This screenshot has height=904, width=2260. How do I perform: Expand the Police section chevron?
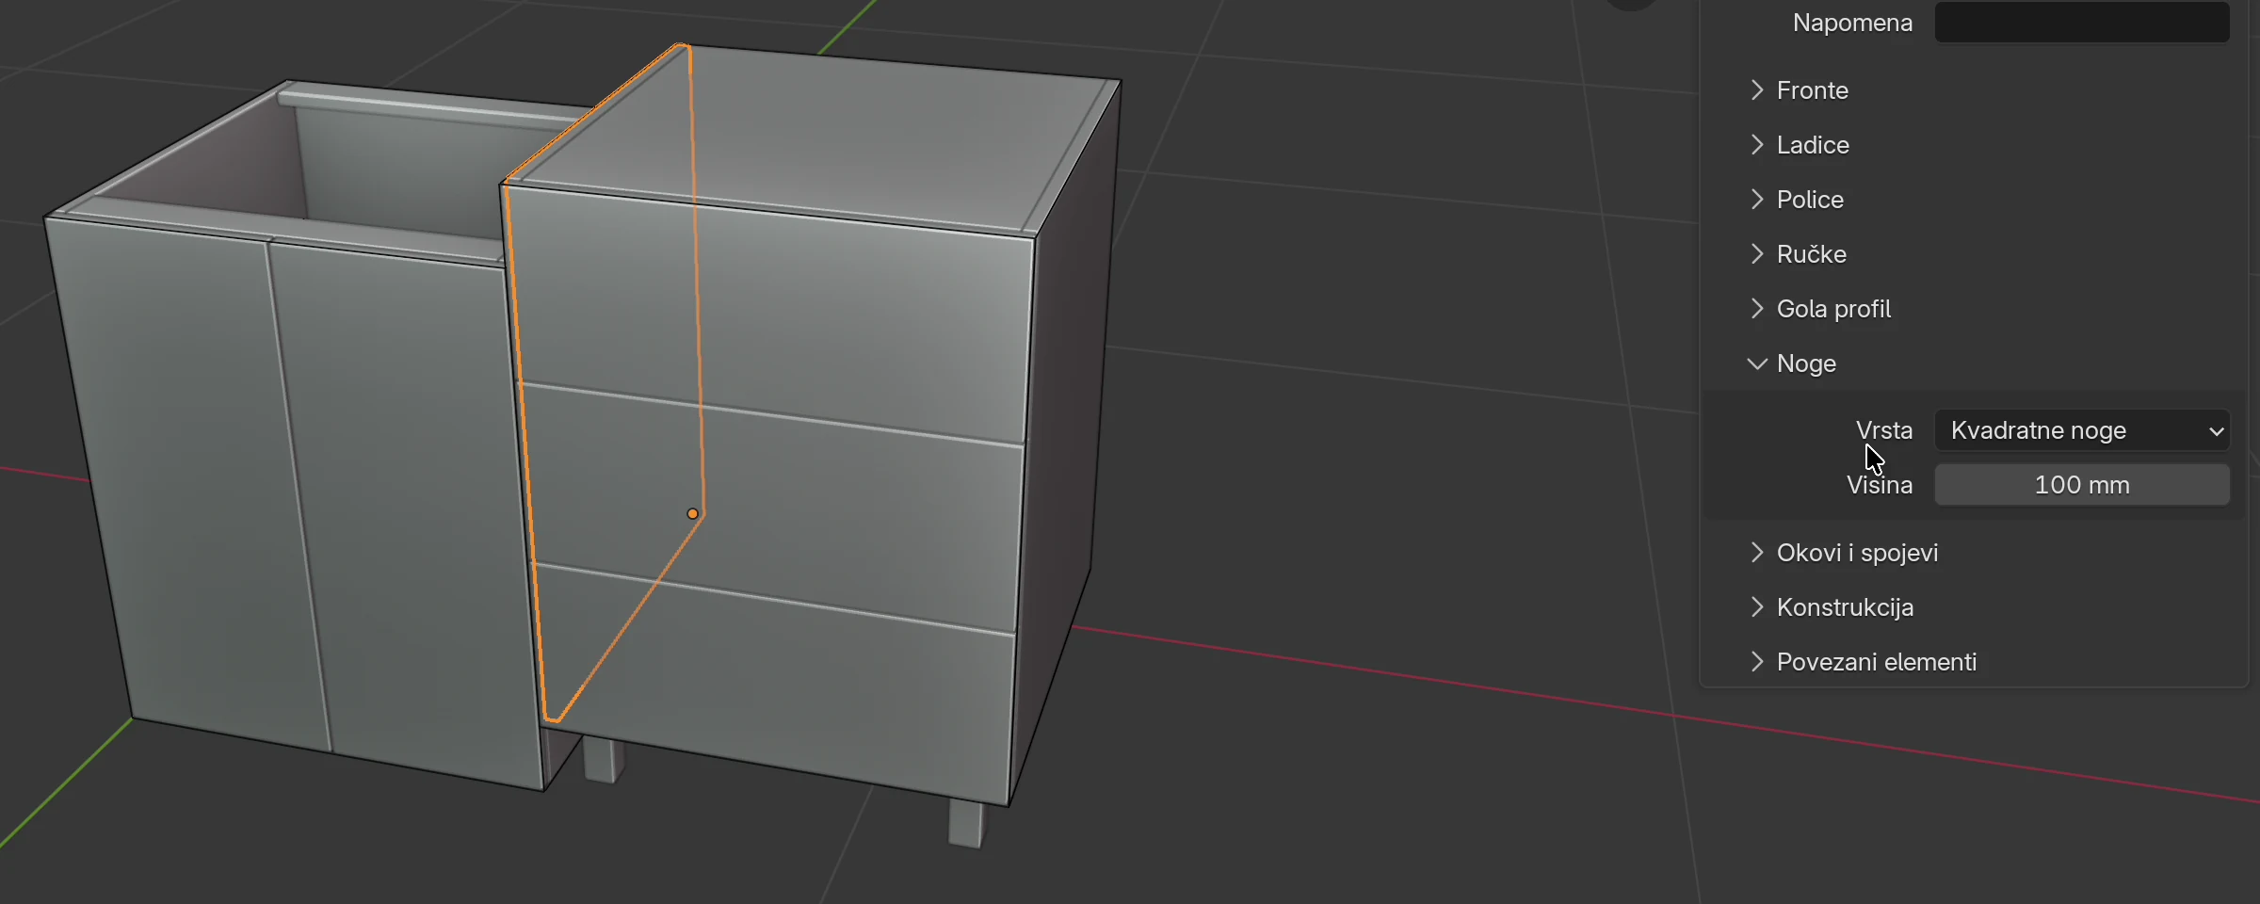pos(1756,200)
